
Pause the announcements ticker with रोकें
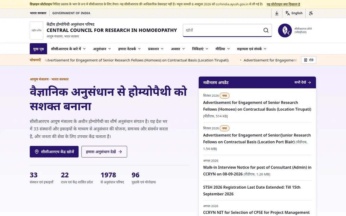309,60
